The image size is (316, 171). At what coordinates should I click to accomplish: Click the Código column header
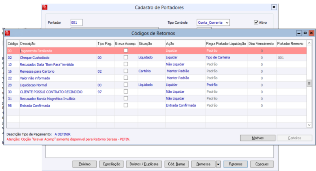click(13, 43)
